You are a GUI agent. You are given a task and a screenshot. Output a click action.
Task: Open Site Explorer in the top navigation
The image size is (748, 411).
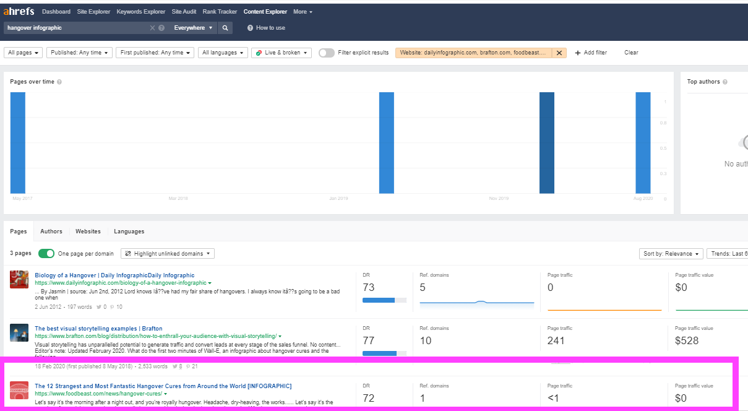(x=94, y=12)
